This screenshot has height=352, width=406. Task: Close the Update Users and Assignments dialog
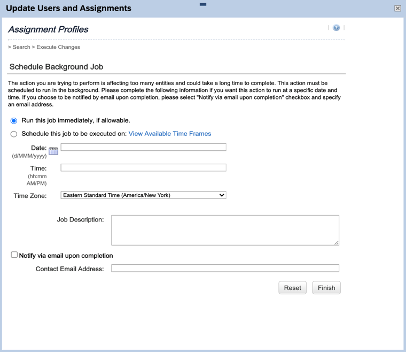click(397, 8)
